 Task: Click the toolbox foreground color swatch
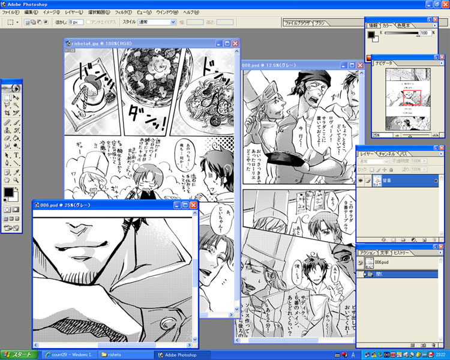(x=8, y=192)
